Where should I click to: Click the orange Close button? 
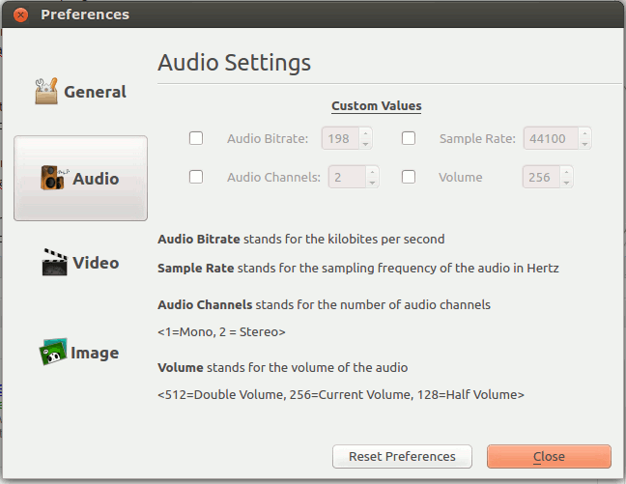coord(549,456)
